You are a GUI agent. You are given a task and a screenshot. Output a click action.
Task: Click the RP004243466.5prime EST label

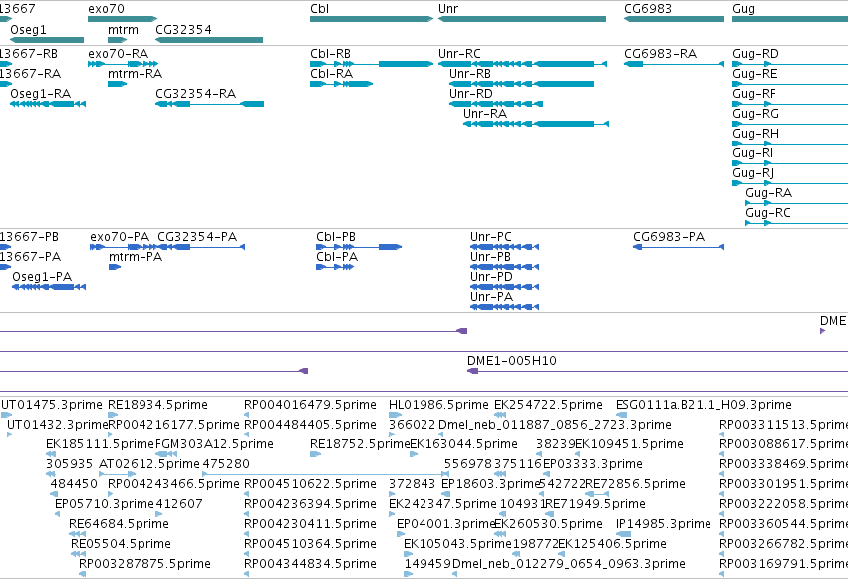[x=173, y=485]
